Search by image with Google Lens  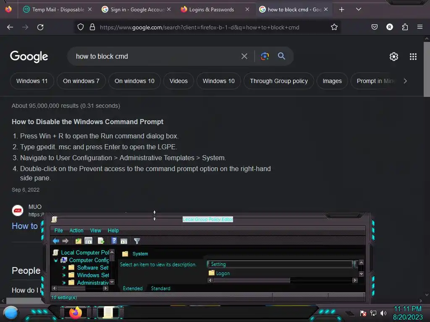[265, 56]
